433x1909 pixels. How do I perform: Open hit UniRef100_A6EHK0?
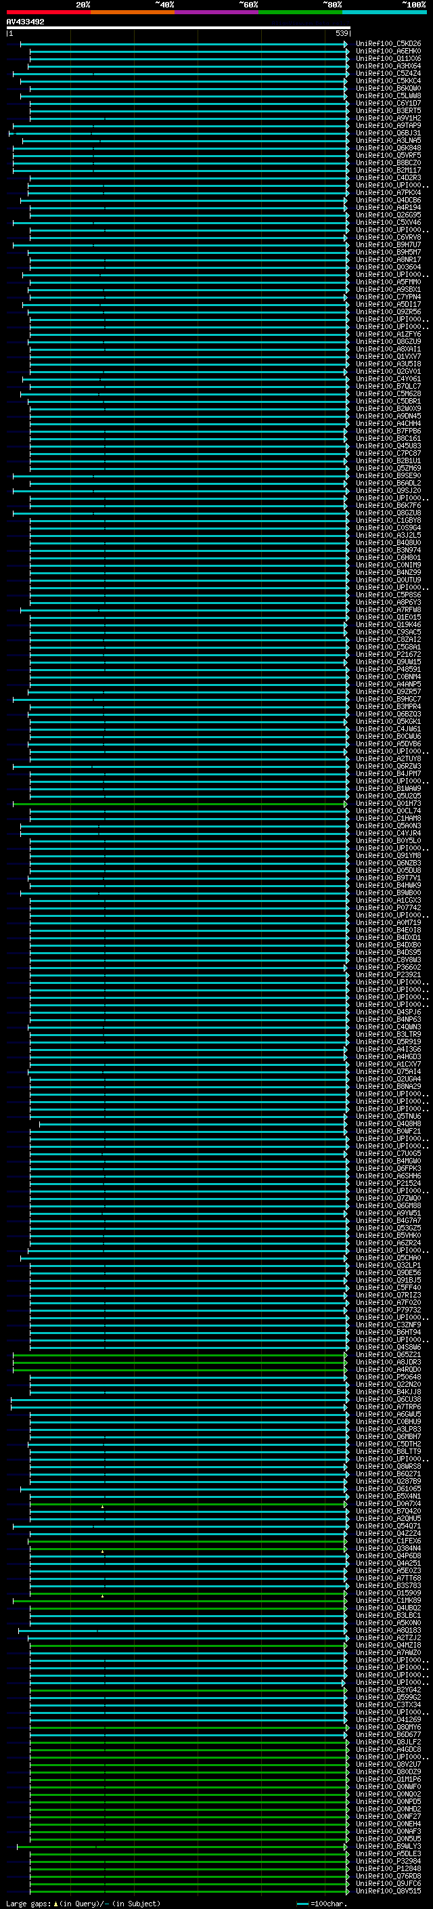(388, 51)
